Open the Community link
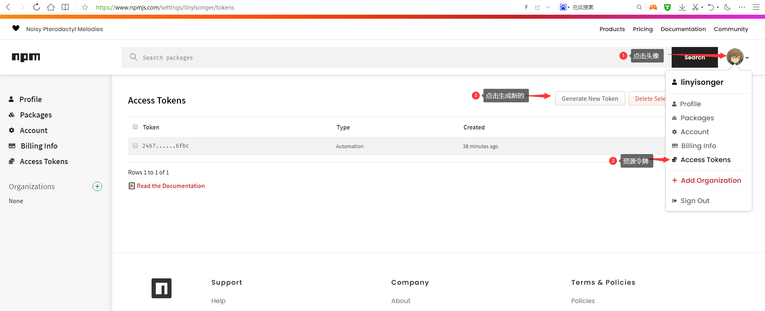This screenshot has height=311, width=765. (731, 29)
